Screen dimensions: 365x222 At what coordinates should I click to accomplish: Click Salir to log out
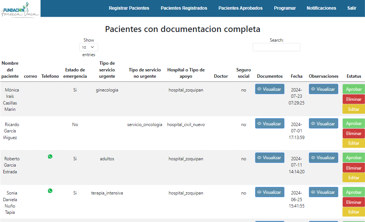[352, 8]
